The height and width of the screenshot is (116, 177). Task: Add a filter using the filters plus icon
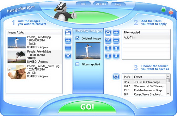[x=116, y=33]
